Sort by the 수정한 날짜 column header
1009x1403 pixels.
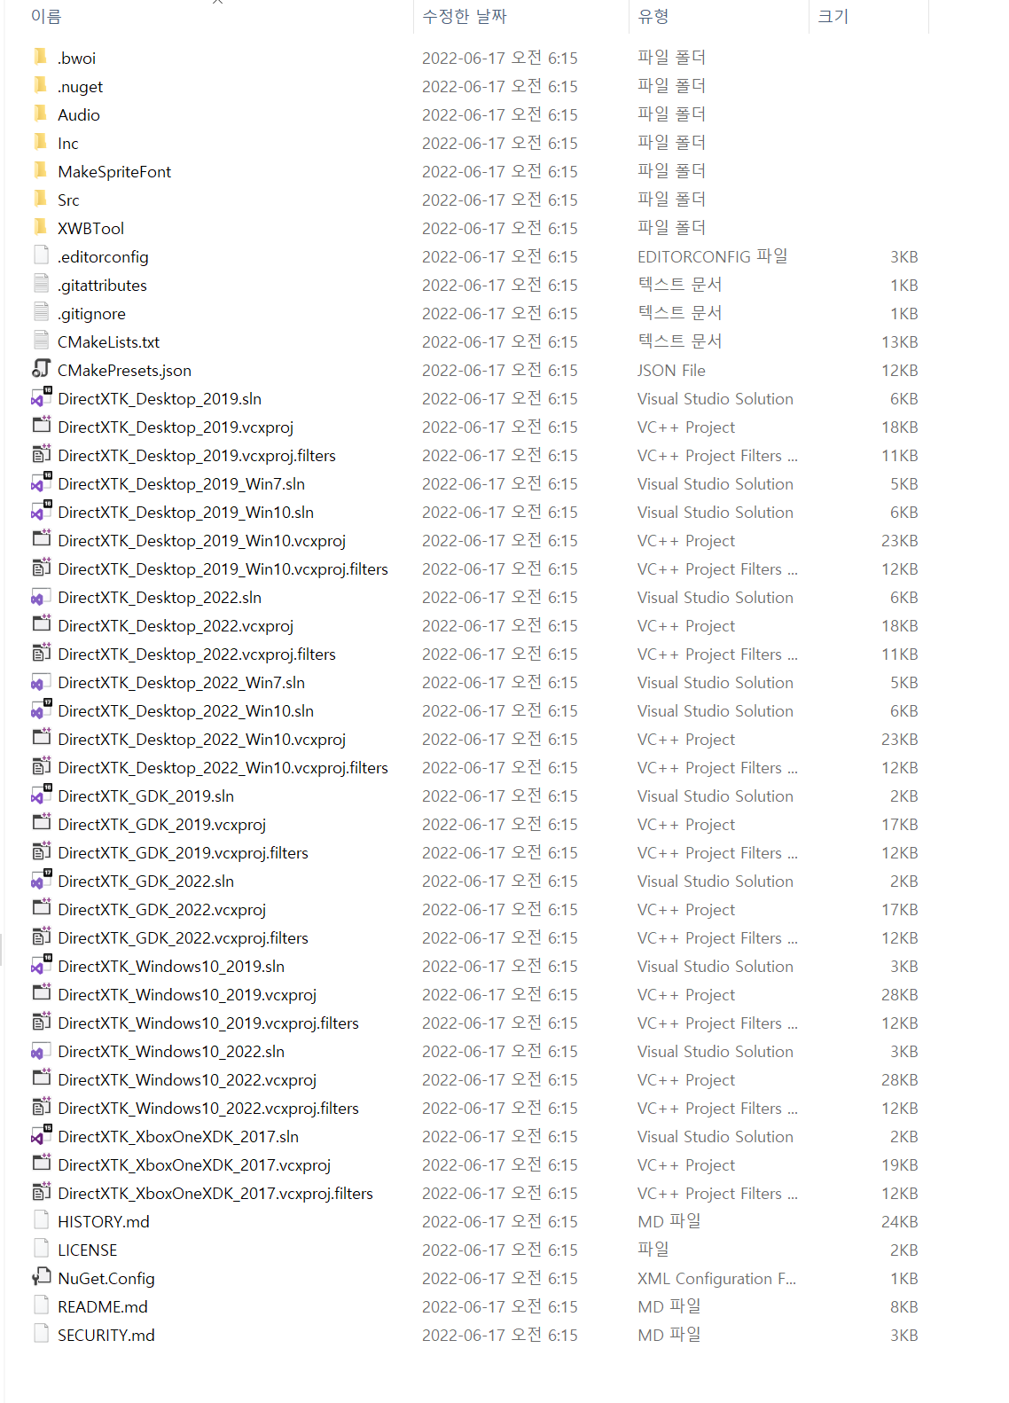465,16
